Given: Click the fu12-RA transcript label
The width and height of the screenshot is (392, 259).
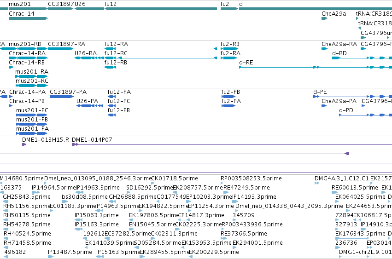Looking at the screenshot, I should tap(116, 44).
